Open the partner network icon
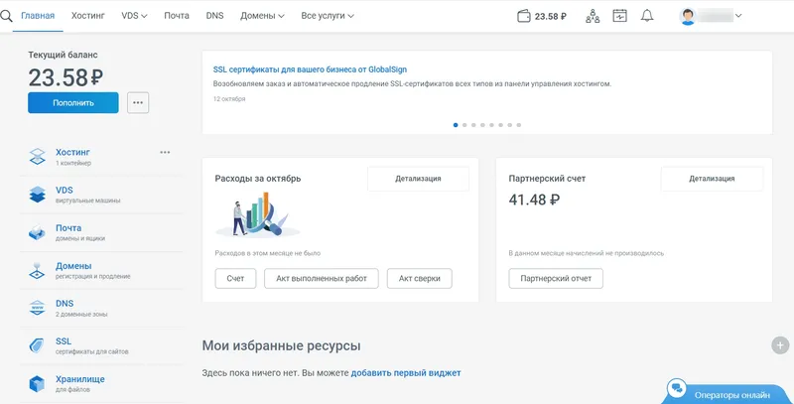Viewport: 794px width, 404px height. (x=593, y=16)
